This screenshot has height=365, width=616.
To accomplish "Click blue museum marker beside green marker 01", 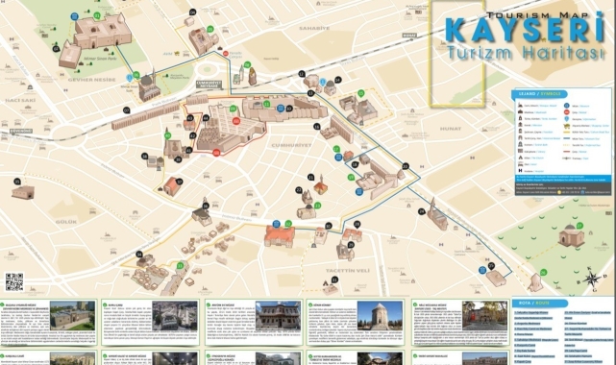I will [x=75, y=17].
